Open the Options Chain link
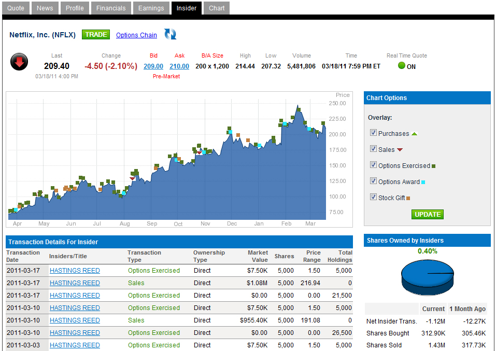Image resolution: width=496 pixels, height=351 pixels. click(136, 35)
